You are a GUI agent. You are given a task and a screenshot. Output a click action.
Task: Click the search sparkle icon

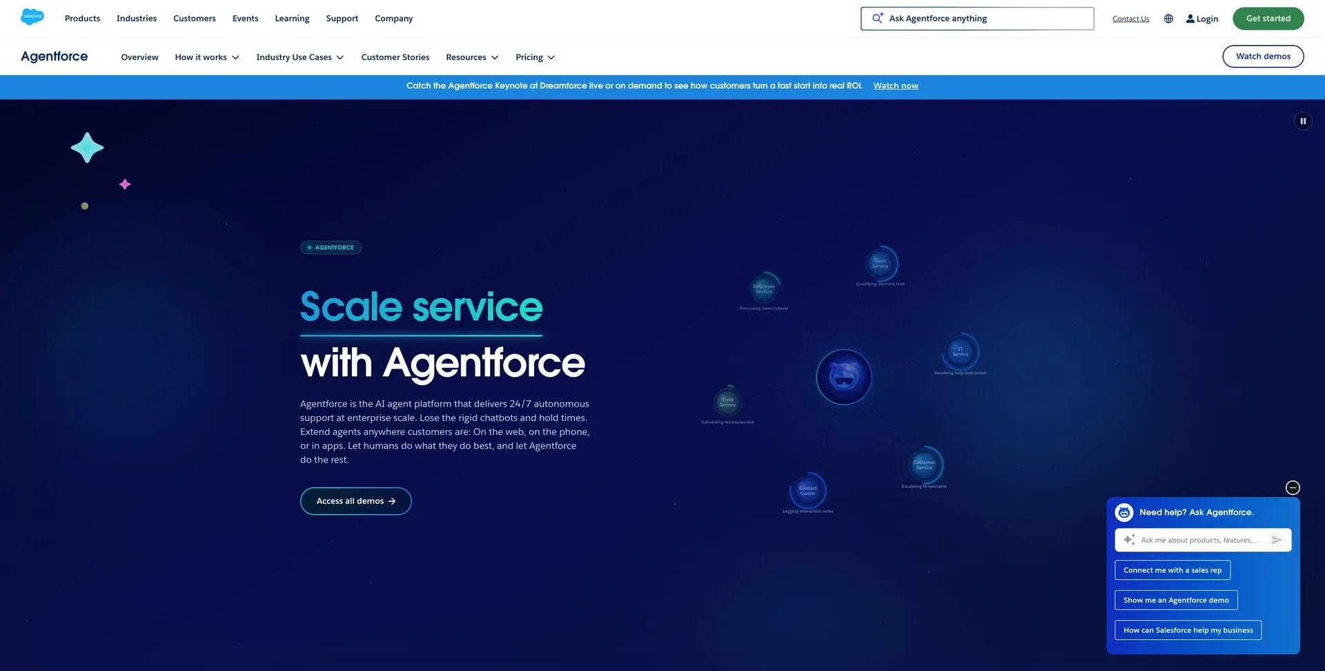point(877,19)
